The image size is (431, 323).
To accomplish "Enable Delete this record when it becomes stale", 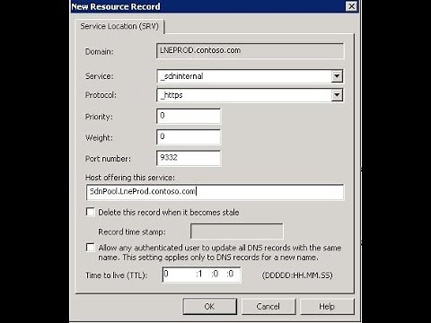I will (90, 212).
